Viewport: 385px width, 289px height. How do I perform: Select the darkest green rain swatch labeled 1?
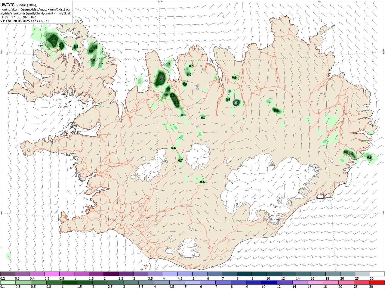pyautogui.click(x=69, y=282)
